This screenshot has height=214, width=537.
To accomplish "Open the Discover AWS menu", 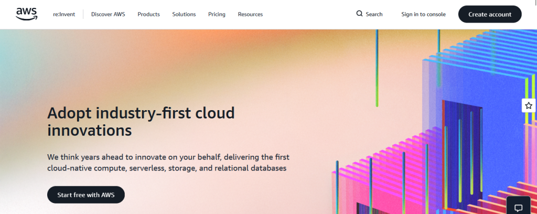I will click(108, 14).
